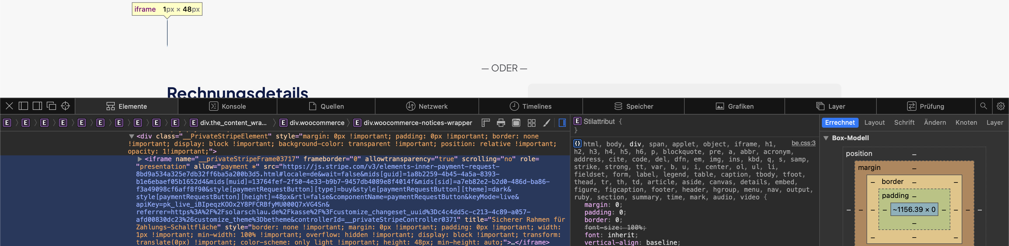Image resolution: width=1009 pixels, height=246 pixels.
Task: Select the Errechnet sidebar panel
Action: coord(840,123)
